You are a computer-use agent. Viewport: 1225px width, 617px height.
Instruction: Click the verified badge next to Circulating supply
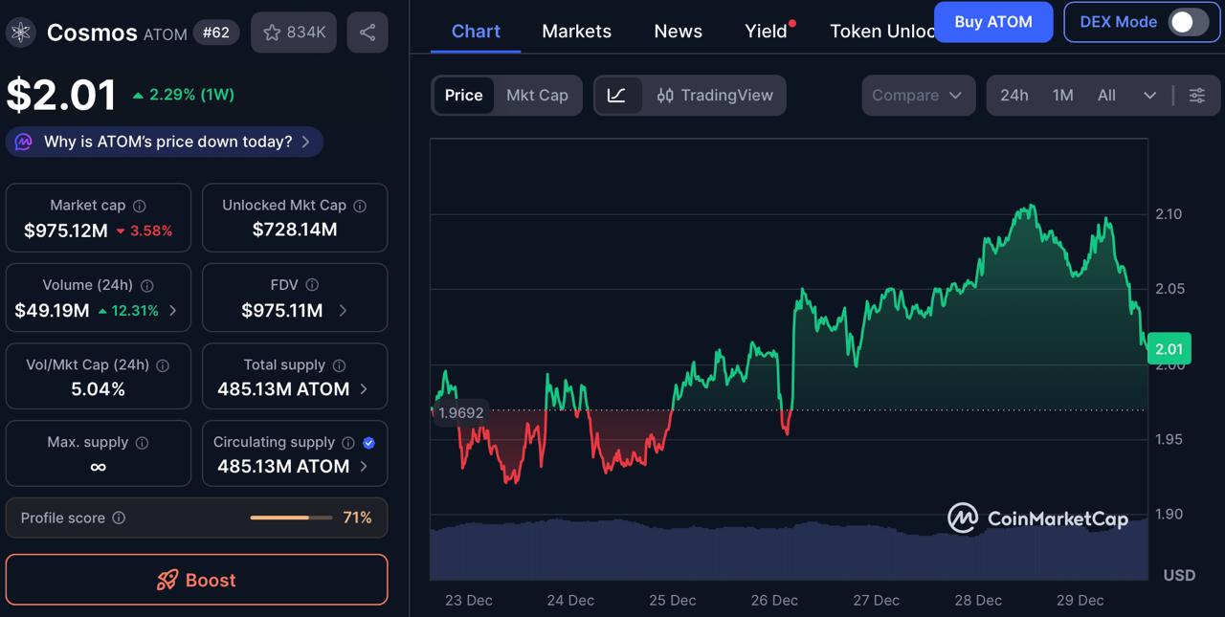pyautogui.click(x=367, y=442)
